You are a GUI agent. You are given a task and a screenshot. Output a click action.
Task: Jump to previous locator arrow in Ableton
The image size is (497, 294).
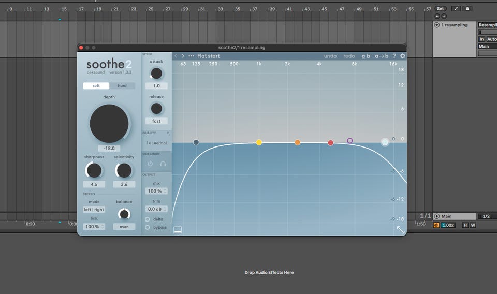coord(437,16)
